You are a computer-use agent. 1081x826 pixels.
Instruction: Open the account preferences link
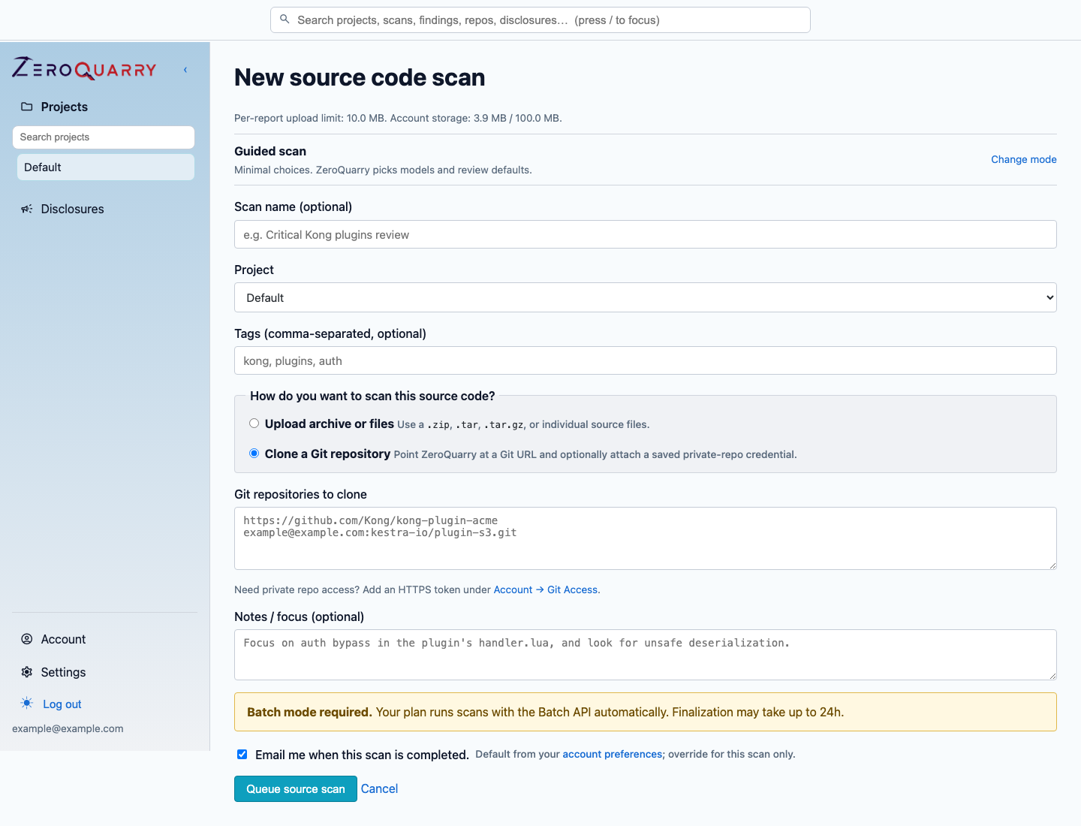[x=612, y=755]
